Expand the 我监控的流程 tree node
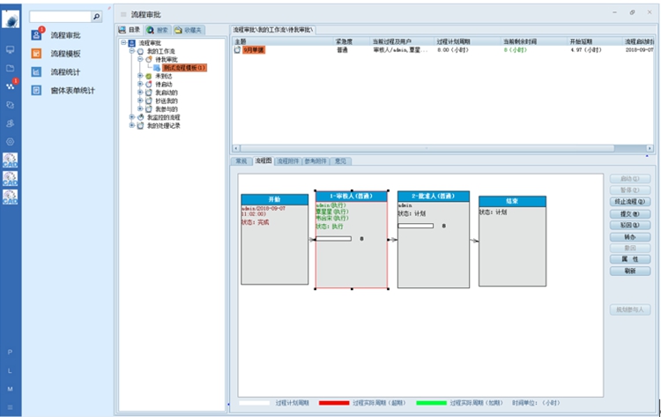The image size is (661, 417). 132,116
